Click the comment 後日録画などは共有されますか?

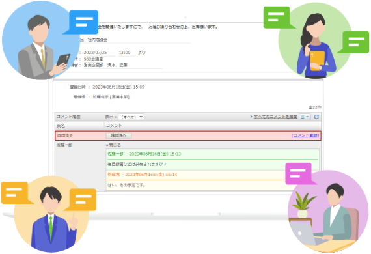point(137,164)
